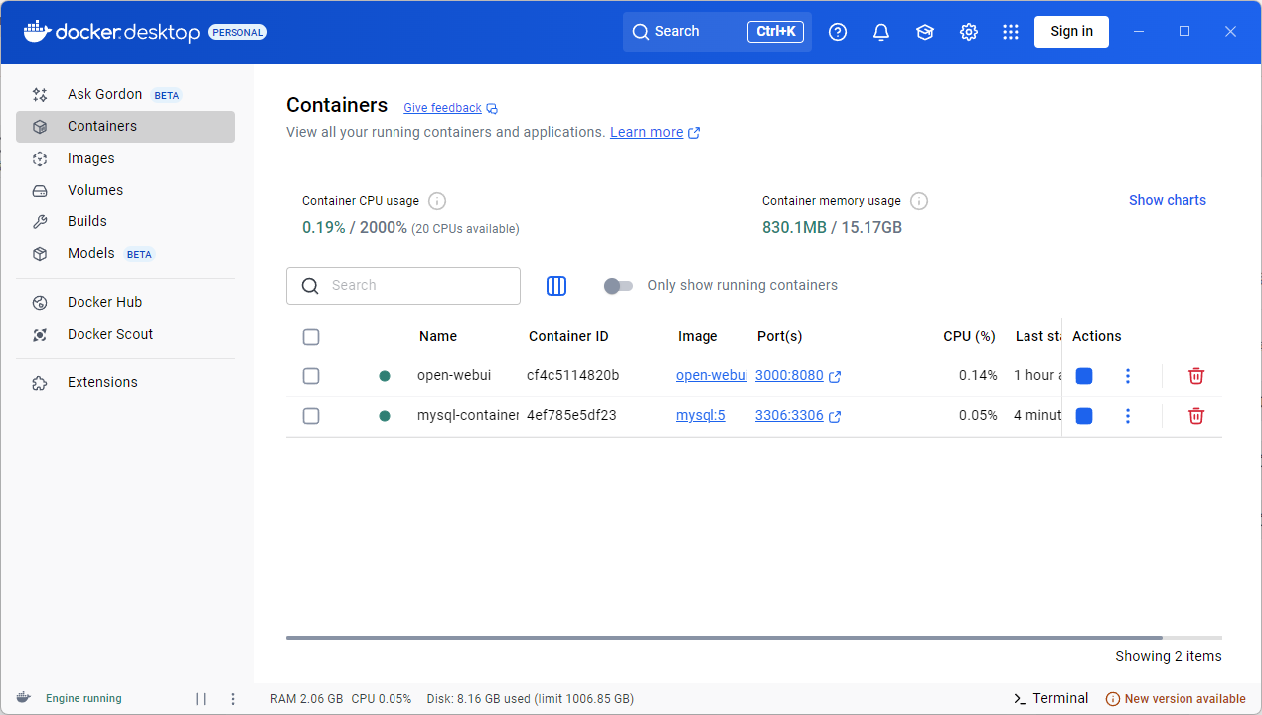The width and height of the screenshot is (1262, 715).
Task: Click Show charts link
Action: [1168, 201]
